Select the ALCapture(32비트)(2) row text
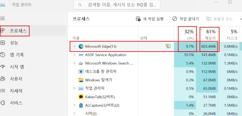The height and width of the screenshot is (116, 242). tap(102, 105)
